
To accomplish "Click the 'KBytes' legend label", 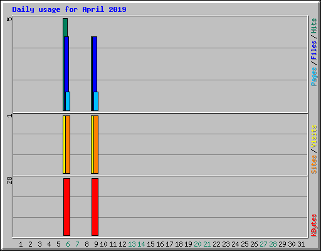I will (313, 225).
